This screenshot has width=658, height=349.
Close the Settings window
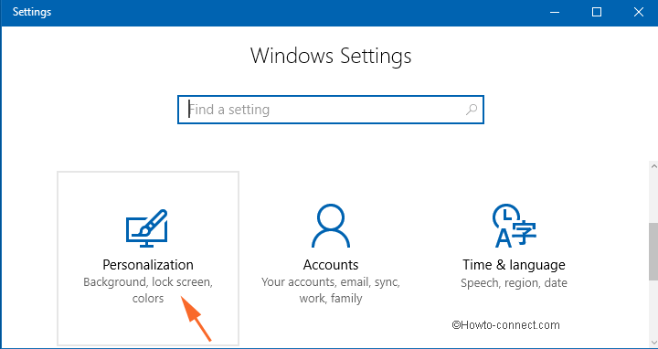pyautogui.click(x=638, y=12)
